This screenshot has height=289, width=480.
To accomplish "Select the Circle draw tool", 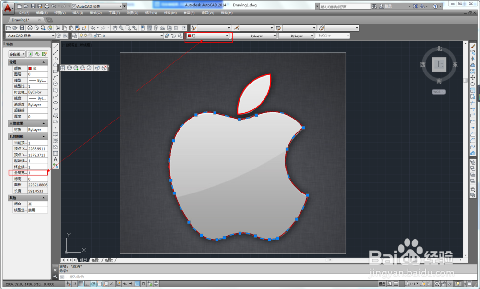I will coord(55,84).
